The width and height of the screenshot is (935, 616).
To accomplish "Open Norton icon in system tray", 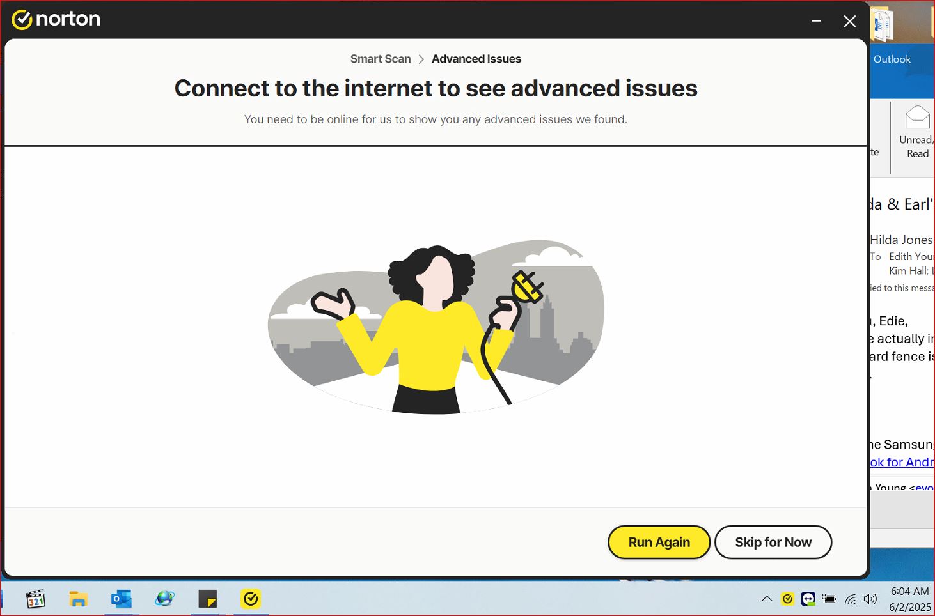I will (788, 599).
